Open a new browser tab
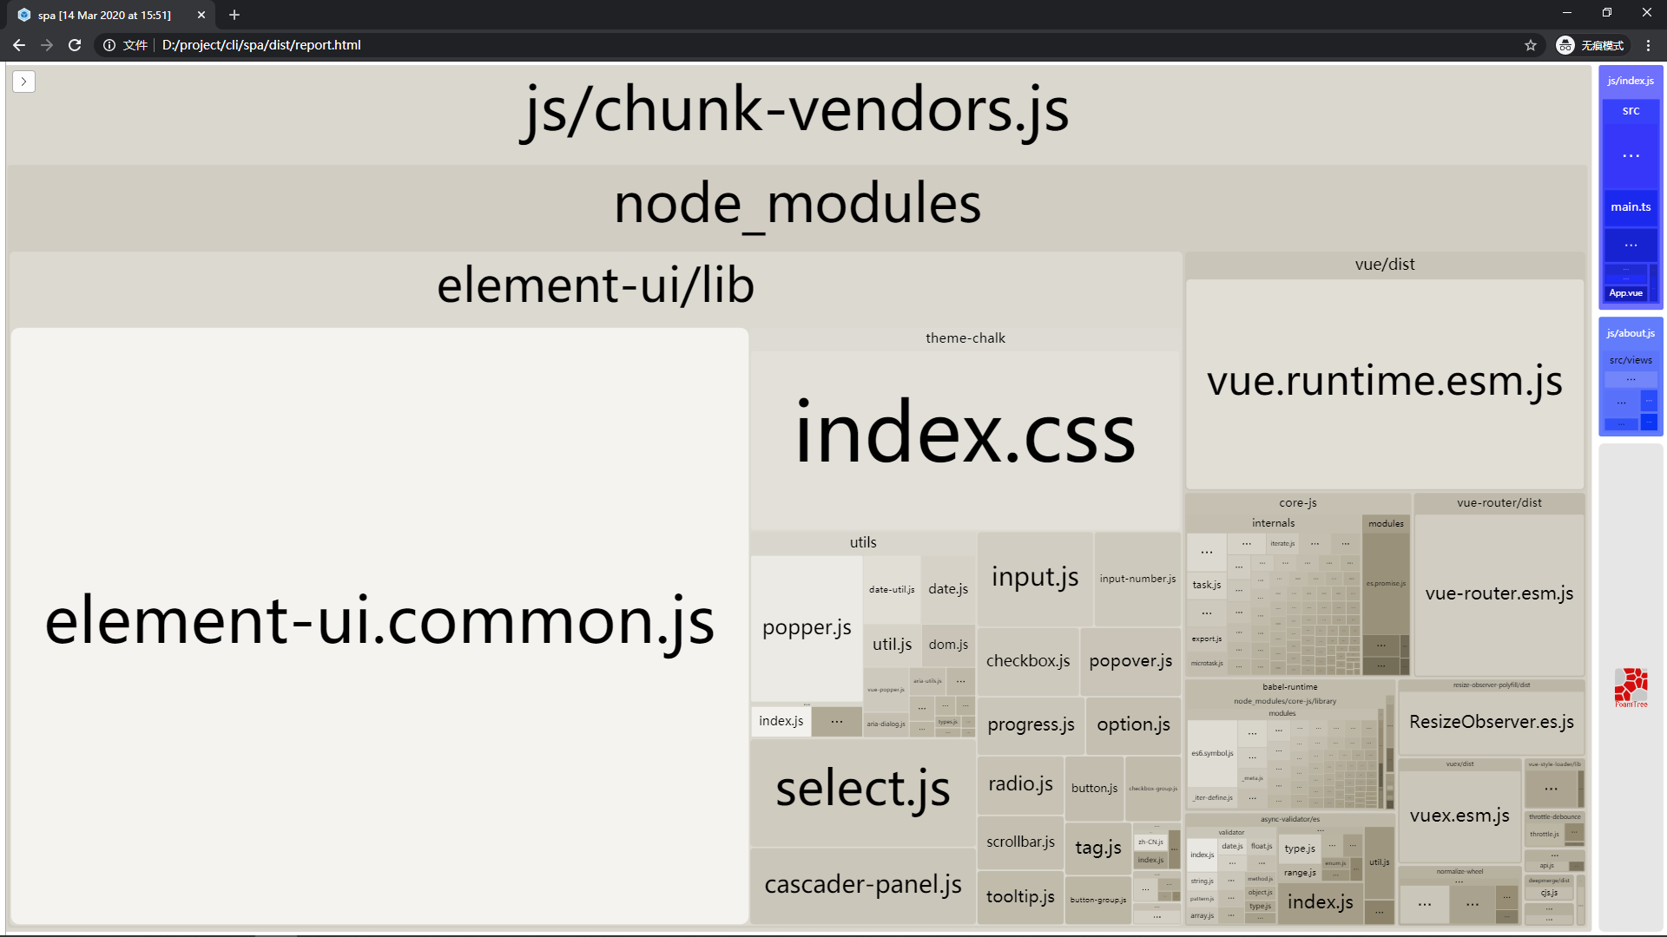The height and width of the screenshot is (937, 1667). (234, 15)
